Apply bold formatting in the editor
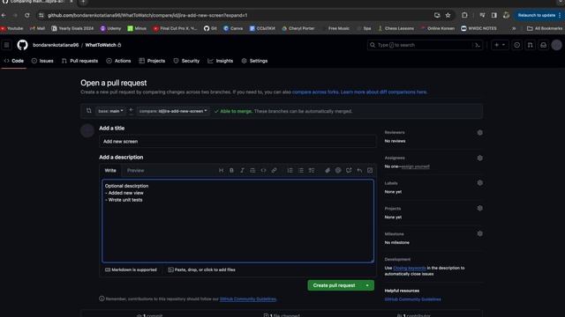 [231, 170]
